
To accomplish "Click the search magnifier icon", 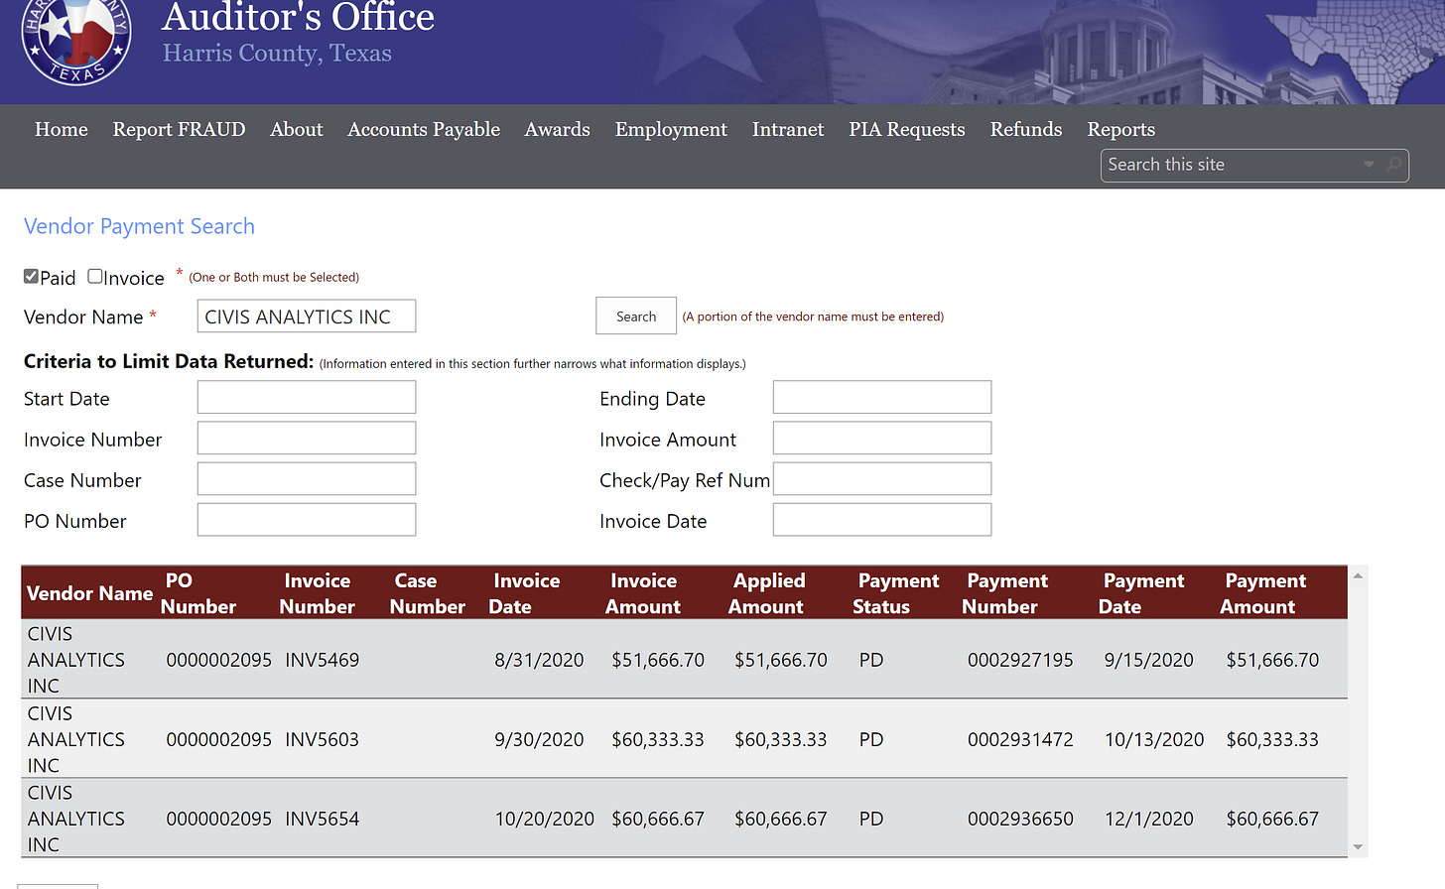I will click(1394, 165).
